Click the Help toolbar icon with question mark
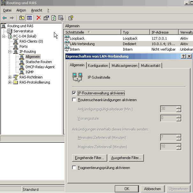 (x=71, y=18)
